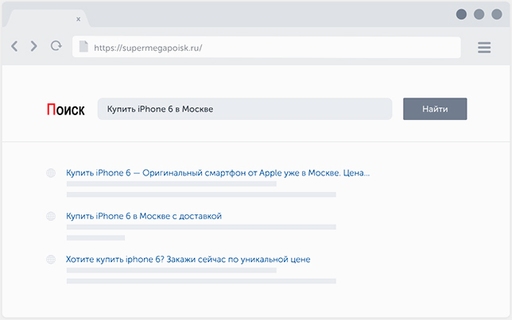Click the globe icon beside the second result

tap(51, 216)
